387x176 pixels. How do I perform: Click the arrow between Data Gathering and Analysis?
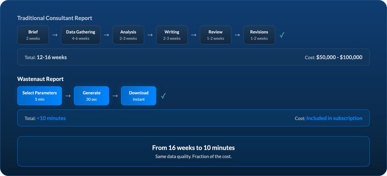click(107, 35)
